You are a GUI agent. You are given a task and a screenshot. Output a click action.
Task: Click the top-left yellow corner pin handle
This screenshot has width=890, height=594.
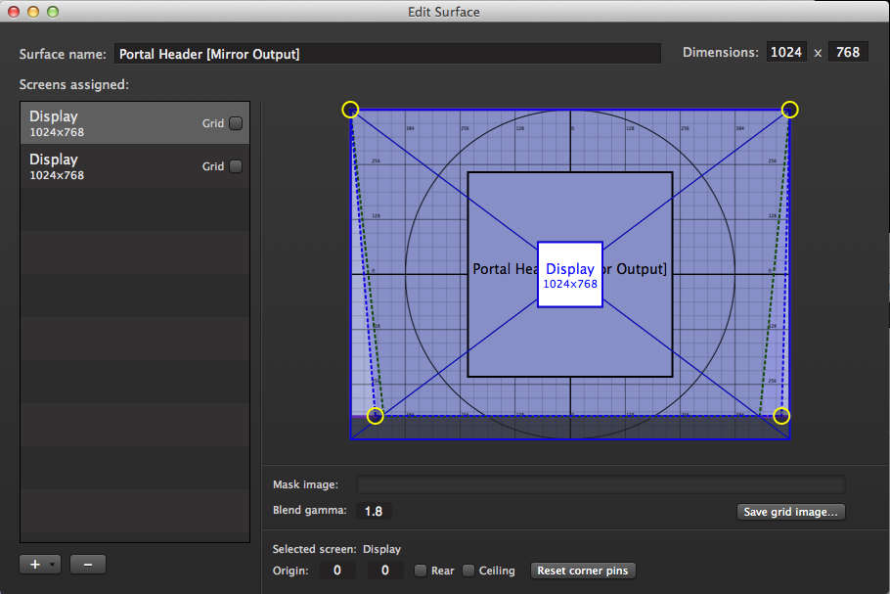(351, 110)
